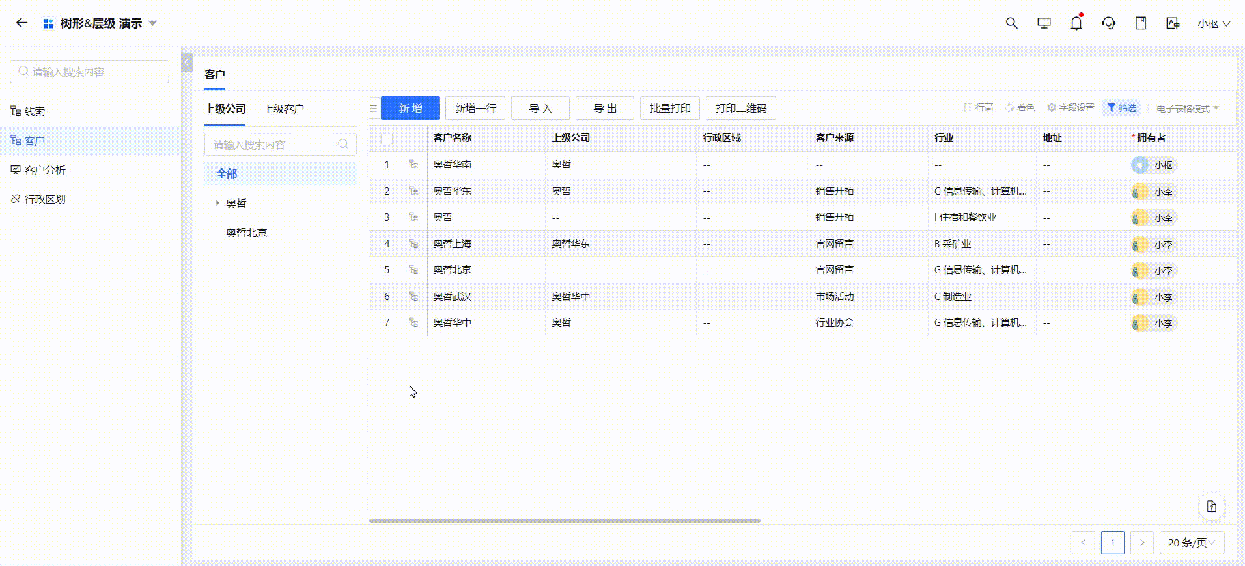
Task: Expand the 树形&层级 演示 app dropdown
Action: point(153,23)
